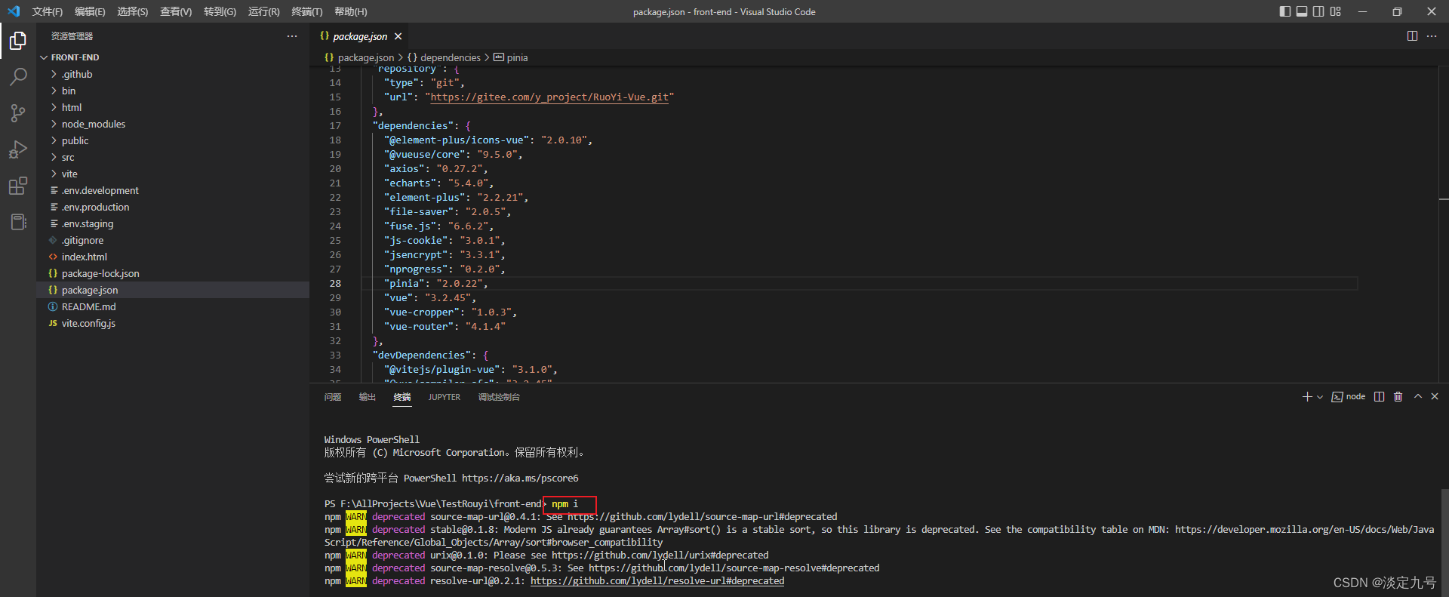Open the gitee RuoYi-Vue.git URL link
The width and height of the screenshot is (1449, 597).
[549, 97]
